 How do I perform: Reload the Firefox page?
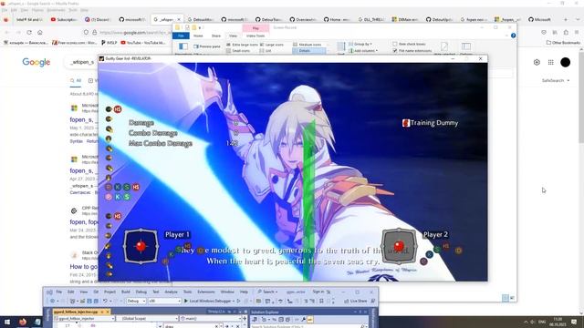29,33
